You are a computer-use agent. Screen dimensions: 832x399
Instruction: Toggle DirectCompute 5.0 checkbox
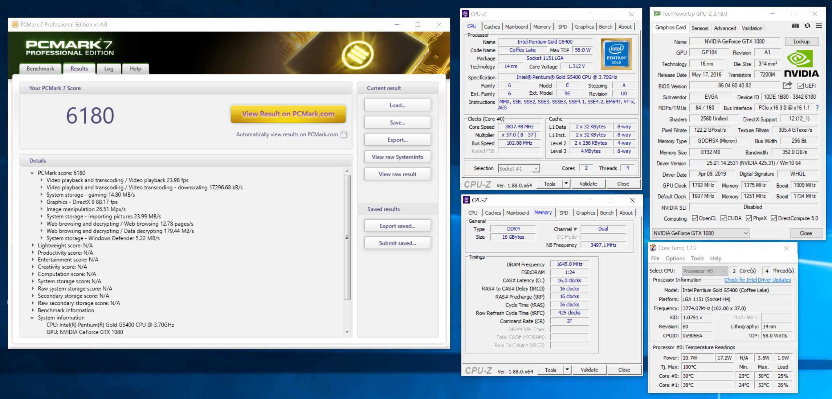tap(774, 218)
